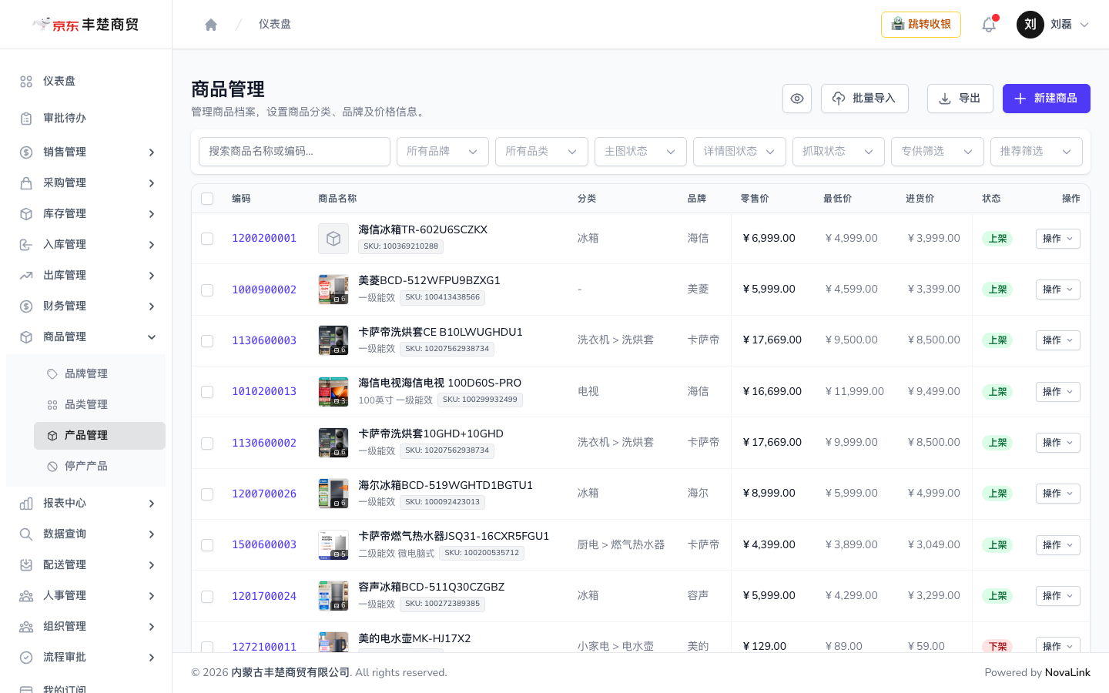This screenshot has height=693, width=1109.
Task: Go to home breadcrumb icon
Action: click(x=211, y=25)
